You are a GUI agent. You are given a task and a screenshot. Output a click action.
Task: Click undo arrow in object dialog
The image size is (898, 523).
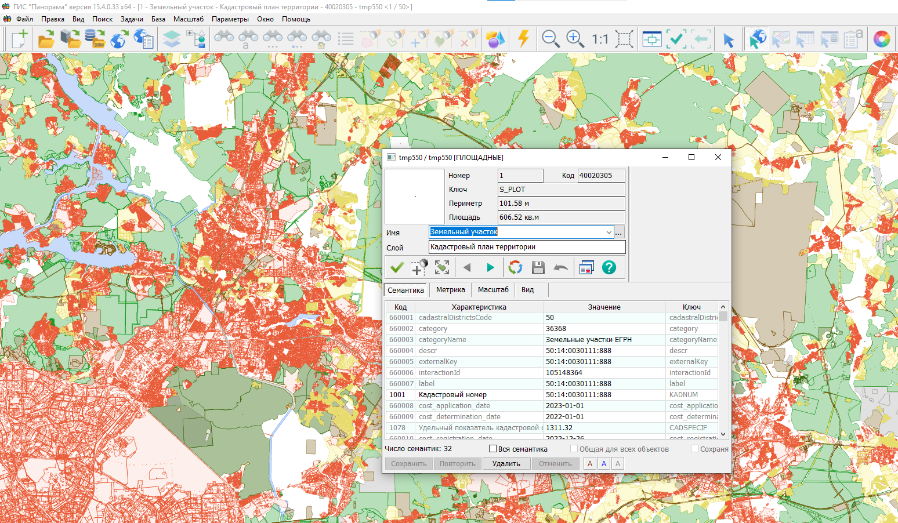coord(561,267)
